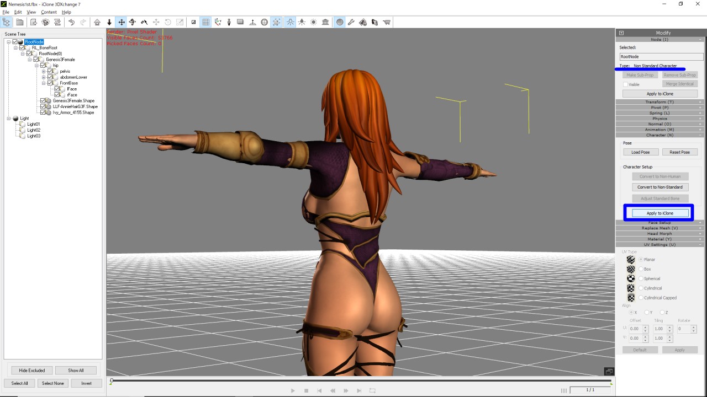Open the View menu
Image resolution: width=707 pixels, height=397 pixels.
31,12
